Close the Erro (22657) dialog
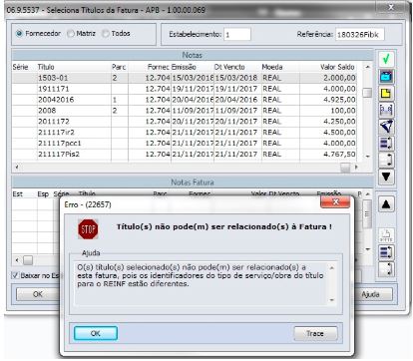 click(335, 201)
